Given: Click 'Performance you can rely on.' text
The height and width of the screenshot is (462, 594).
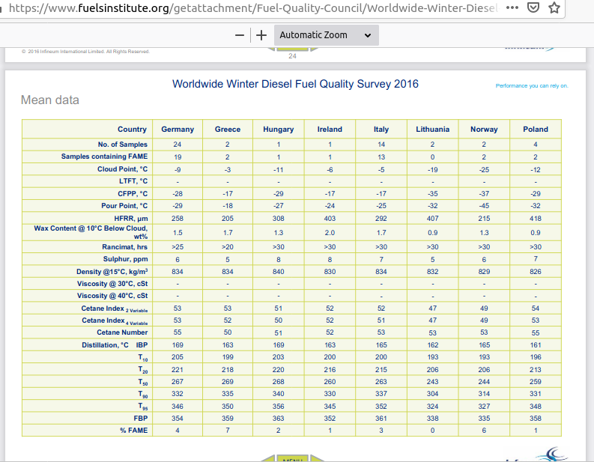Looking at the screenshot, I should click(x=532, y=86).
